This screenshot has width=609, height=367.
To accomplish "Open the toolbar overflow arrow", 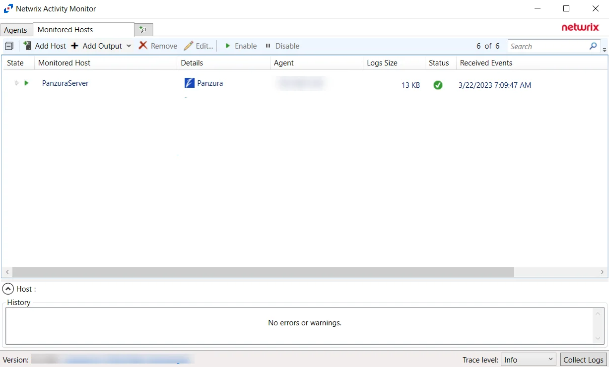I will click(605, 50).
